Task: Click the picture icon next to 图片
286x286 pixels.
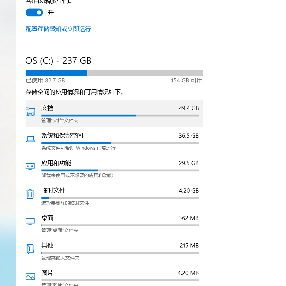Action: [x=30, y=276]
